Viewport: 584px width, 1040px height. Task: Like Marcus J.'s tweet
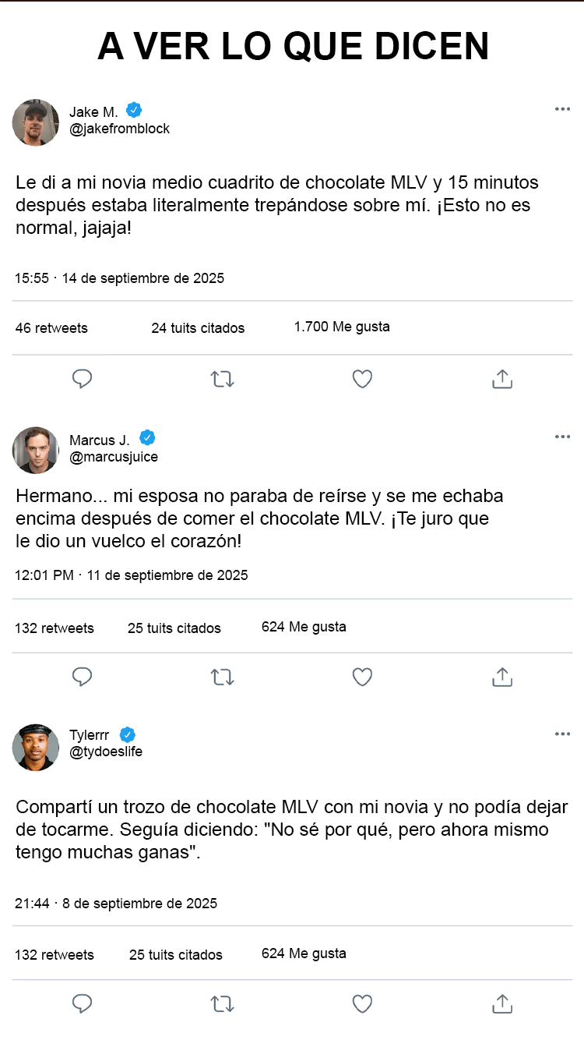[362, 677]
